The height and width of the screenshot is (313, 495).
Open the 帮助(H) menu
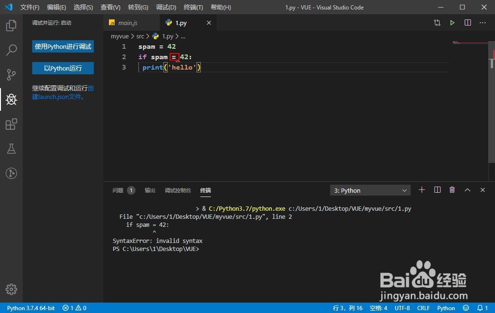pyautogui.click(x=221, y=7)
